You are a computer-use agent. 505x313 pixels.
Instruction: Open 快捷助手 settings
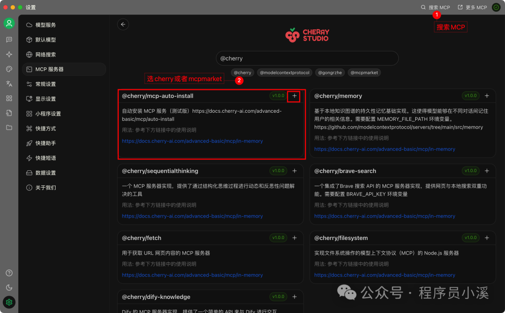[64, 143]
